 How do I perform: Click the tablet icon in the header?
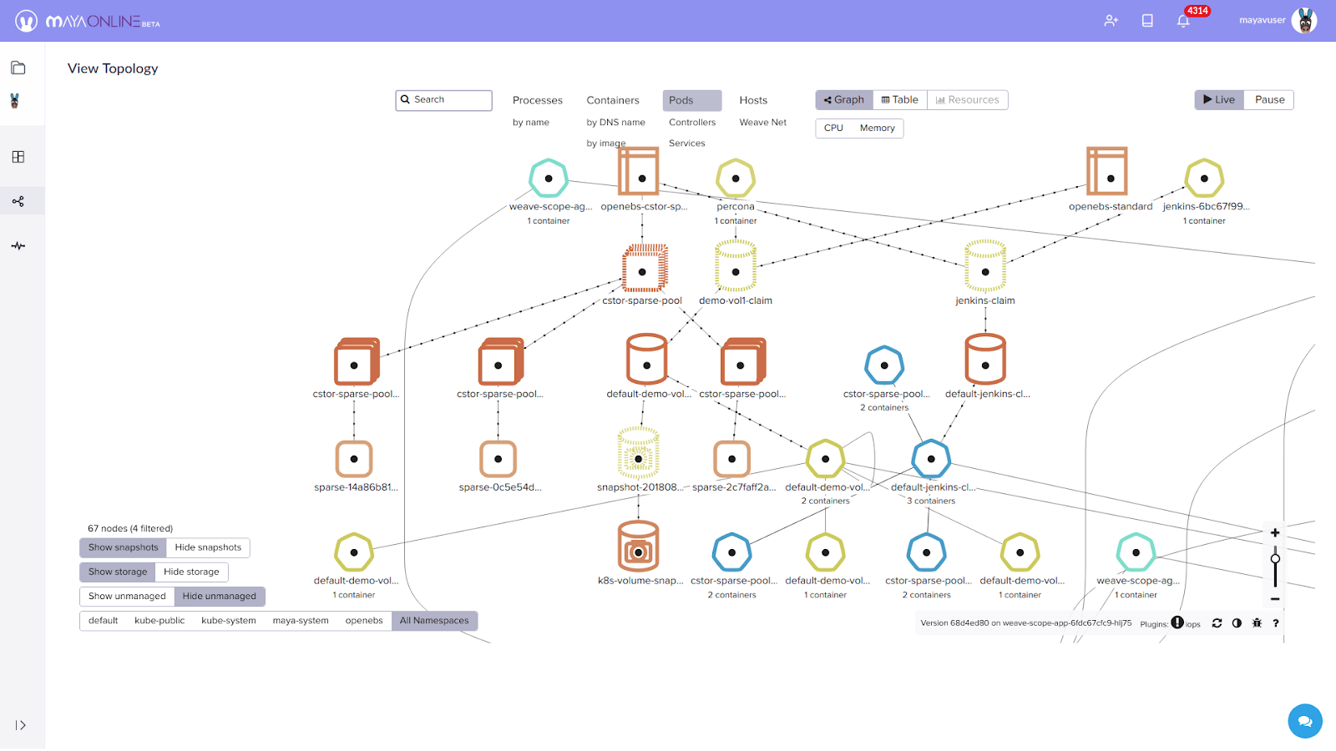point(1147,21)
